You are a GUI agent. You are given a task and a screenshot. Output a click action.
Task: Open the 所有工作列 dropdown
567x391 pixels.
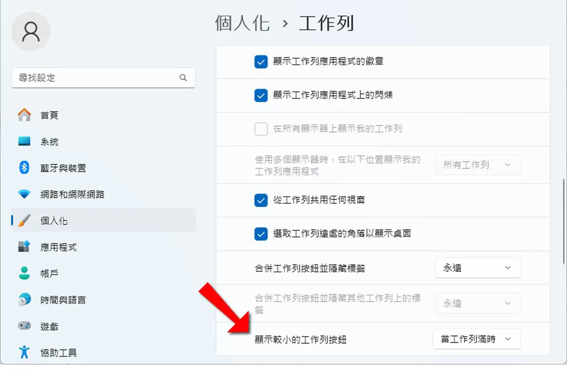pos(478,165)
